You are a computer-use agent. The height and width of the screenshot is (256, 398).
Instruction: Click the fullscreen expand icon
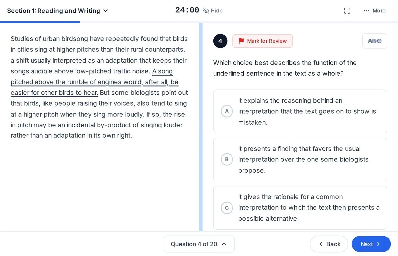click(347, 11)
